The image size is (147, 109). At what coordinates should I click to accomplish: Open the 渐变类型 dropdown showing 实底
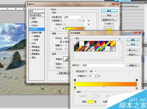(x=92, y=71)
